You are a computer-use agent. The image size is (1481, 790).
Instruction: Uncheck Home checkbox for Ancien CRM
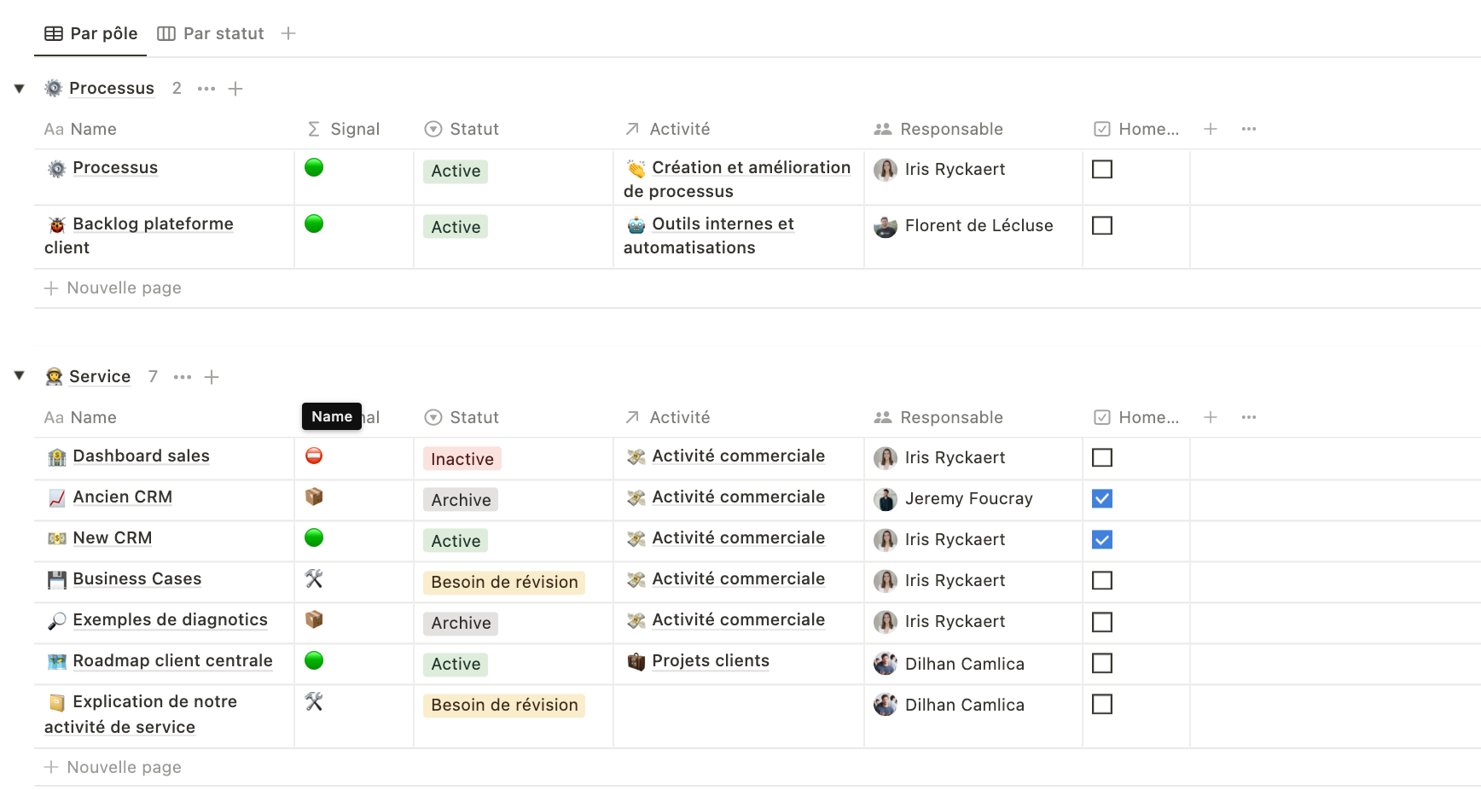(x=1102, y=498)
